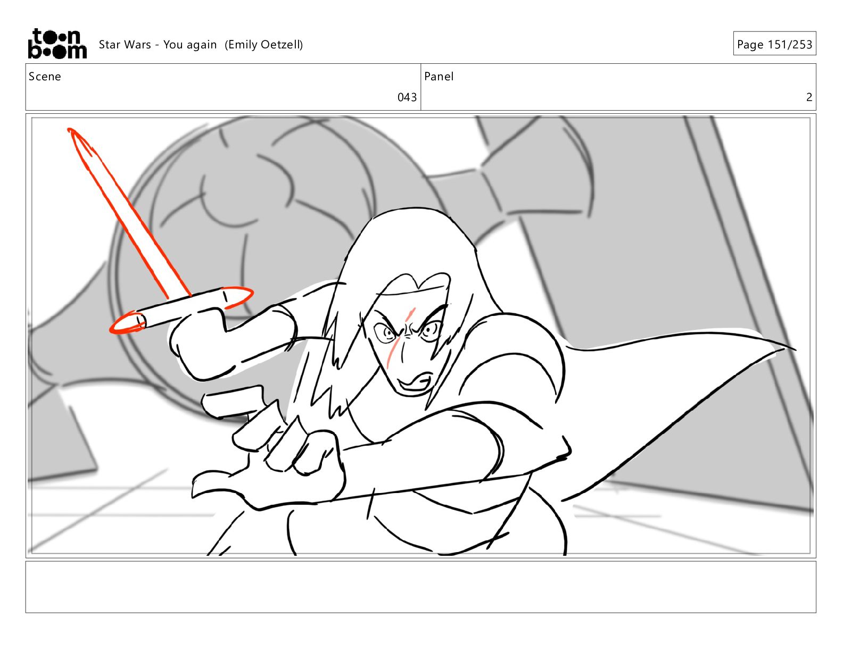Click the 'Panel' label
This screenshot has height=651, width=843.
[439, 77]
